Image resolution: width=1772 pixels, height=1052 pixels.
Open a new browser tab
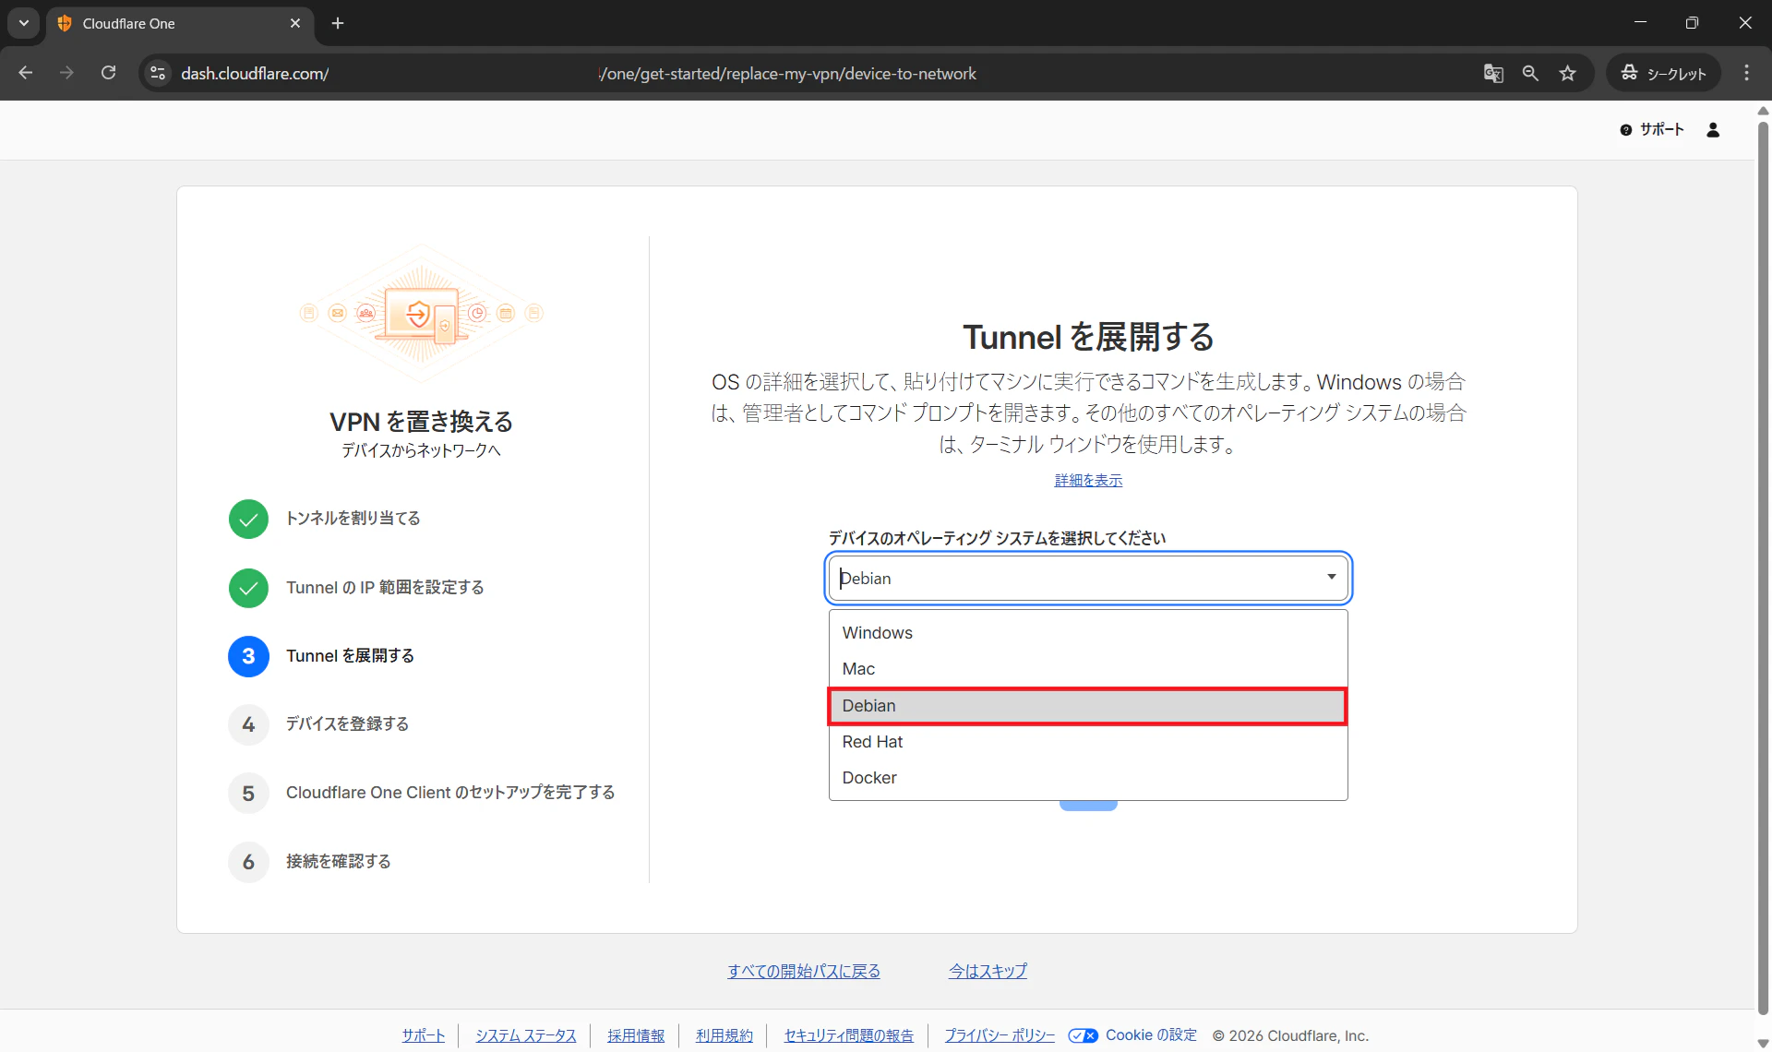tap(338, 23)
